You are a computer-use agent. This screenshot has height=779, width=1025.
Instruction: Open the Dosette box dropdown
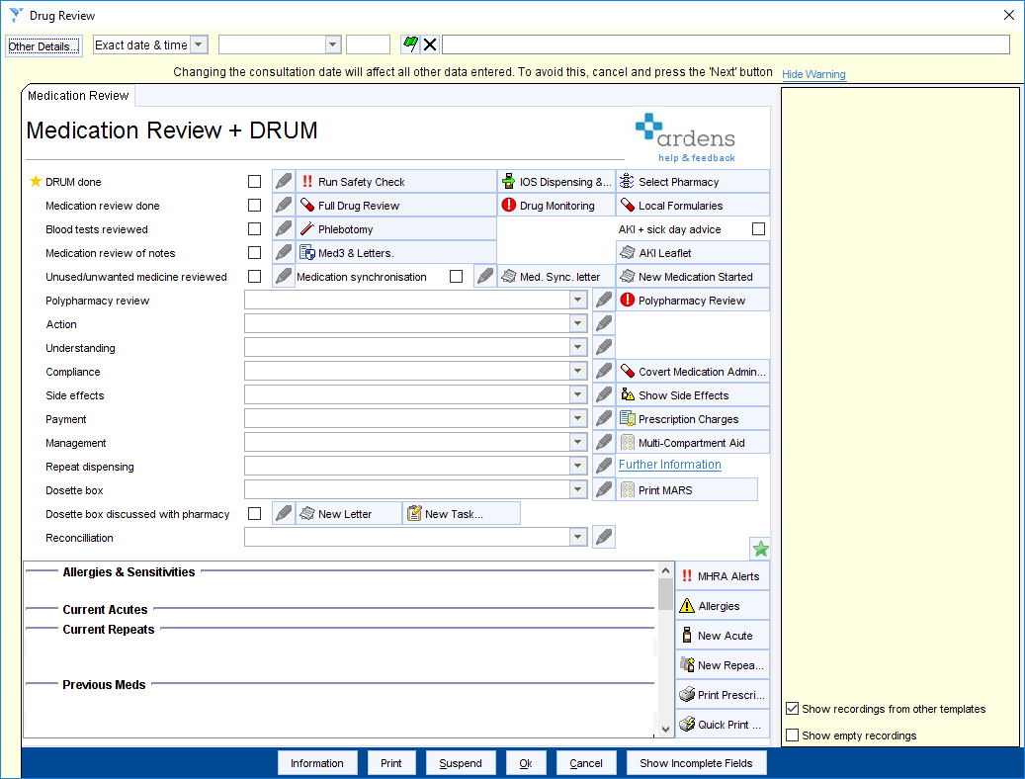pos(576,489)
